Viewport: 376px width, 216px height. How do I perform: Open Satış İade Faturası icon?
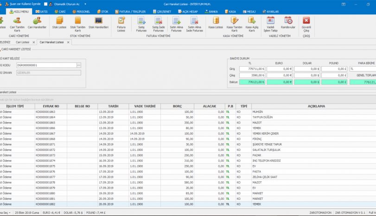tap(159, 24)
